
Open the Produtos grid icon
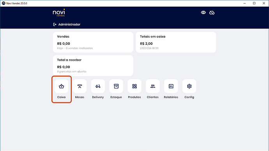click(134, 86)
